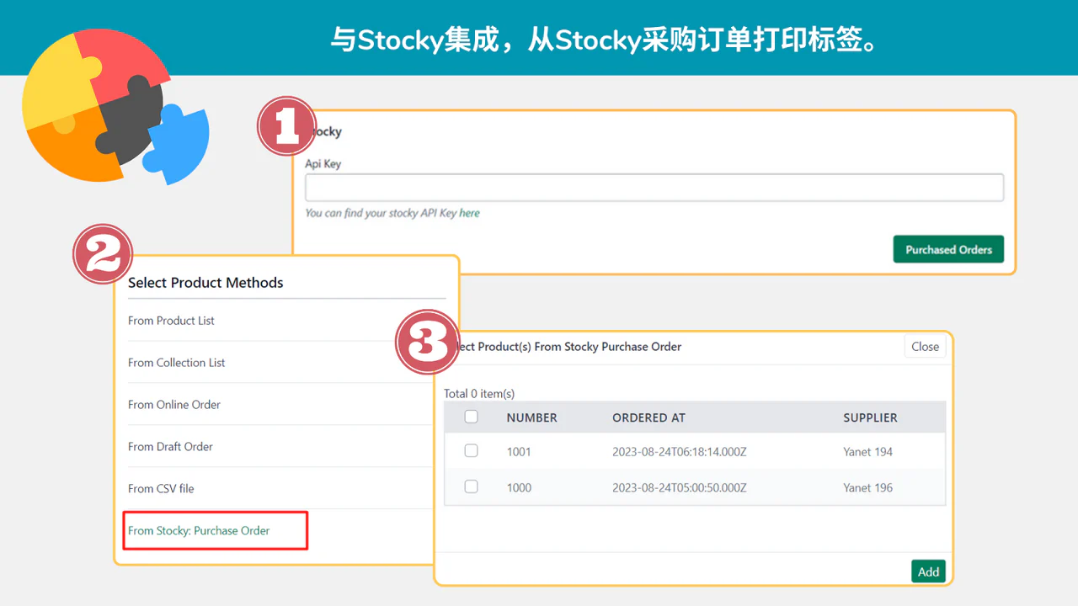Click supplier Yanet 194 cell

[x=867, y=452]
